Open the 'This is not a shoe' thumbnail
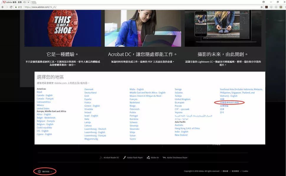Image resolution: width=286 pixels, height=176 pixels. [x=63, y=28]
